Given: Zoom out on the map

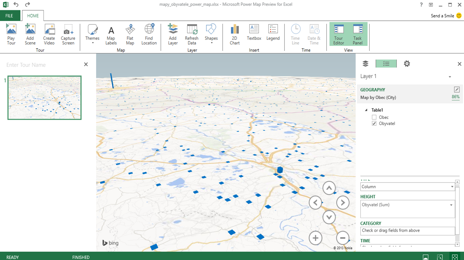Looking at the screenshot, I should point(343,238).
